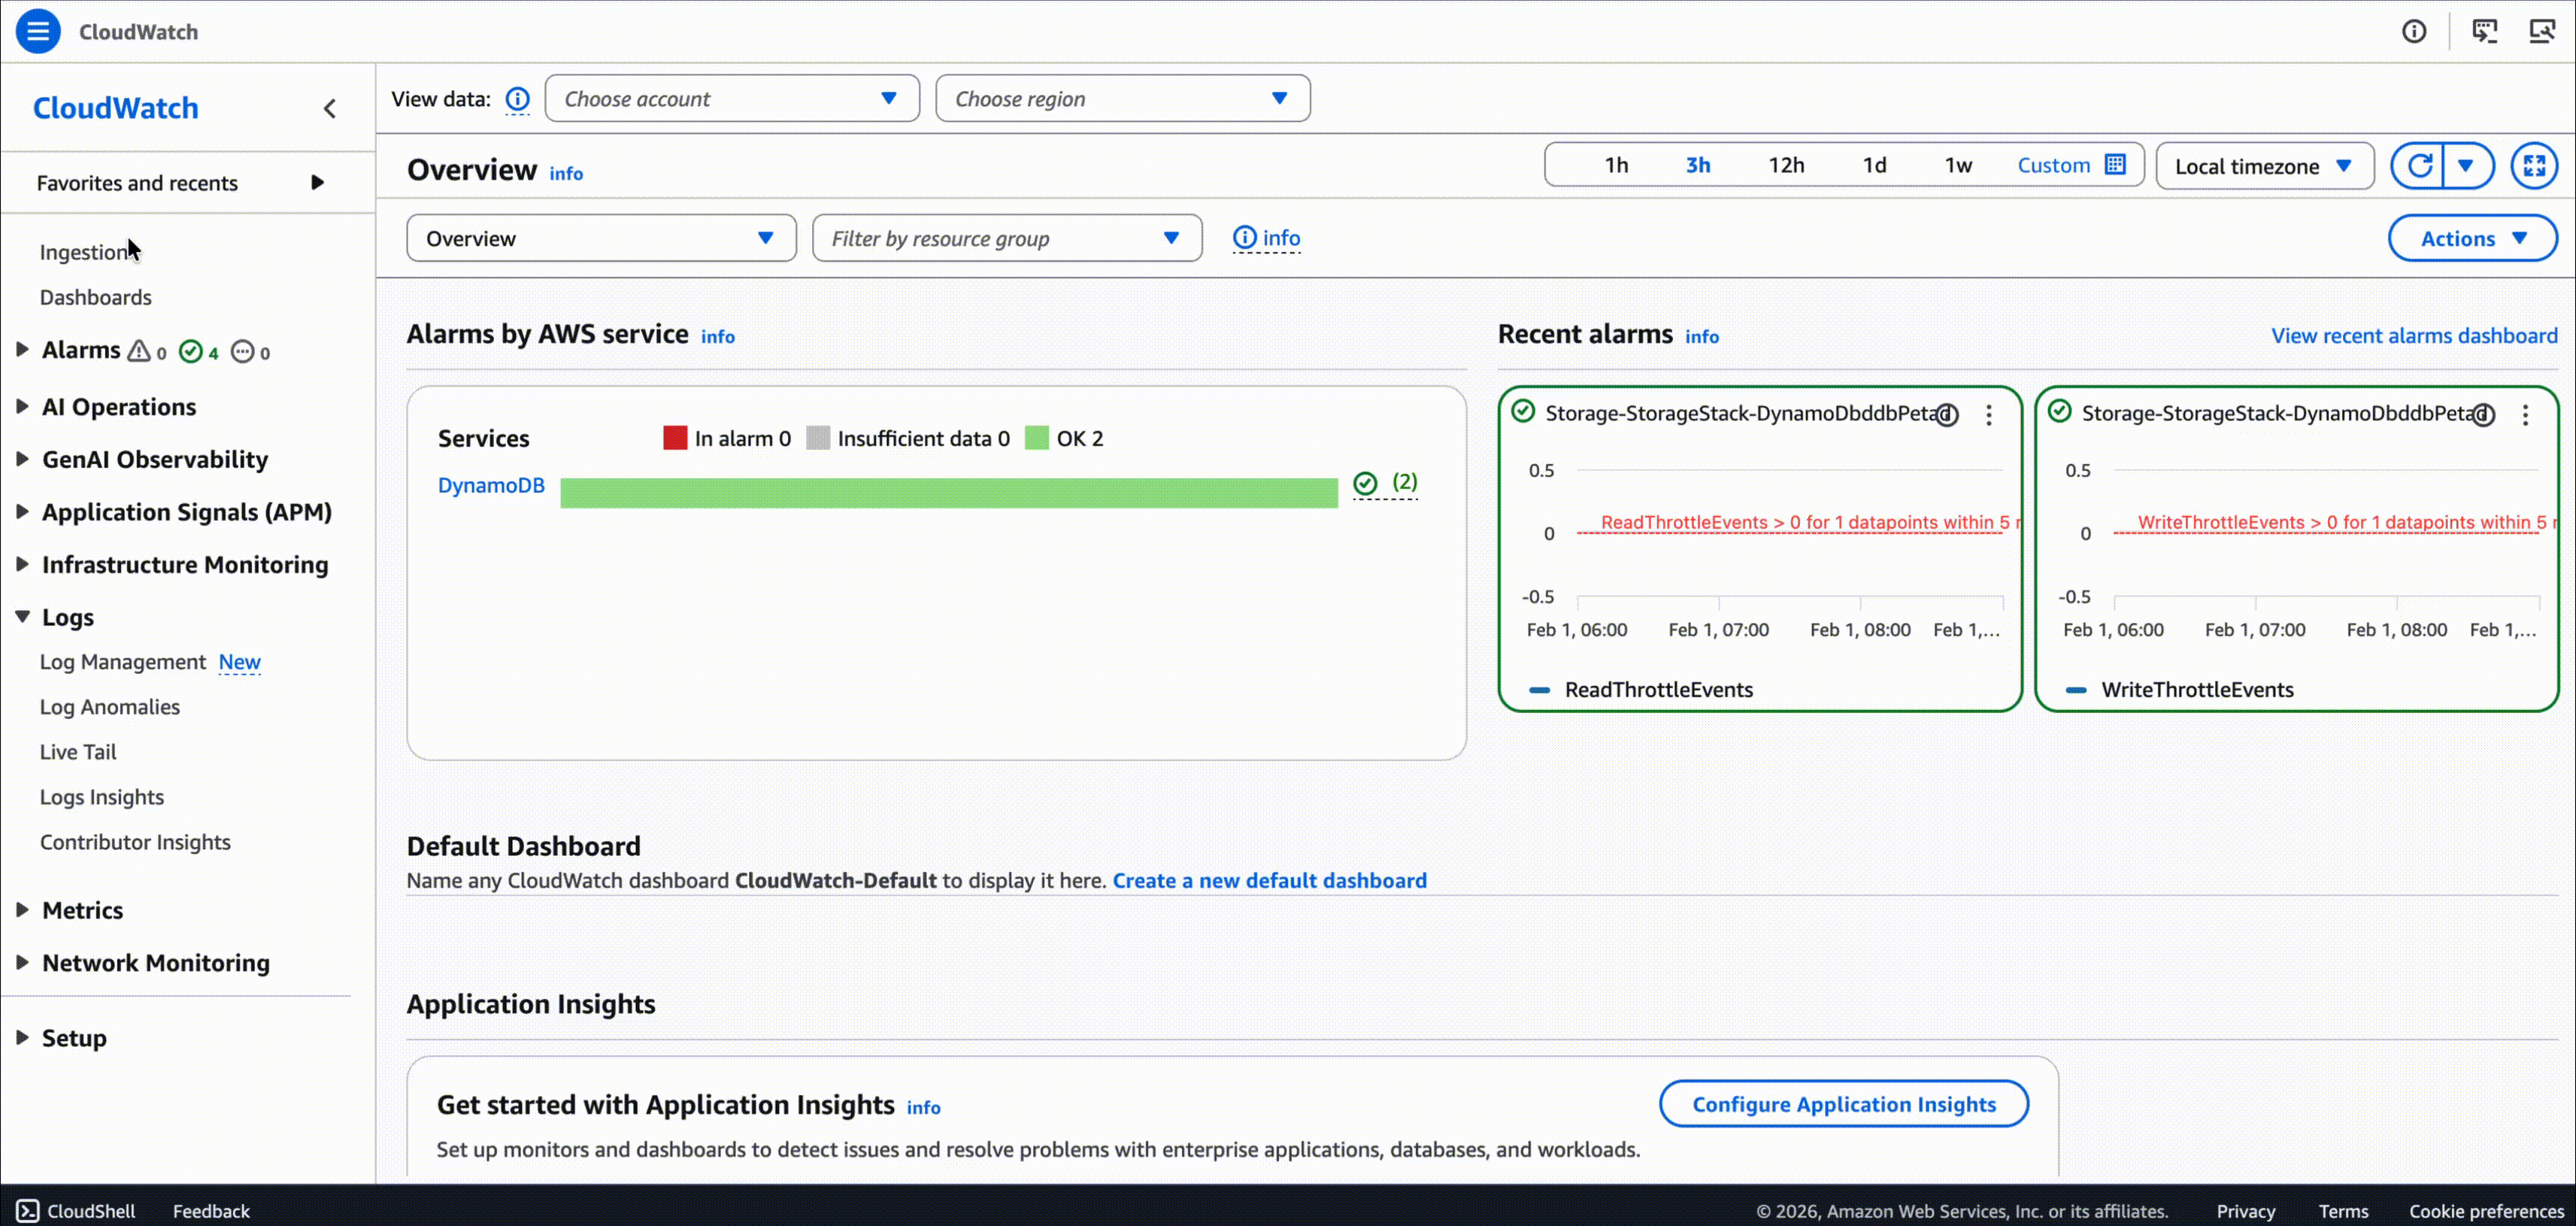Enter full screen mode
The height and width of the screenshot is (1226, 2576).
tap(2534, 165)
